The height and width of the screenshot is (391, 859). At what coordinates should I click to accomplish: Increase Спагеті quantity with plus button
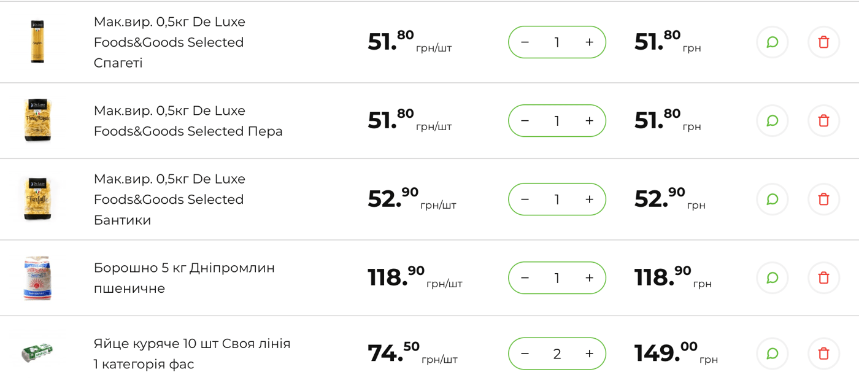click(589, 42)
